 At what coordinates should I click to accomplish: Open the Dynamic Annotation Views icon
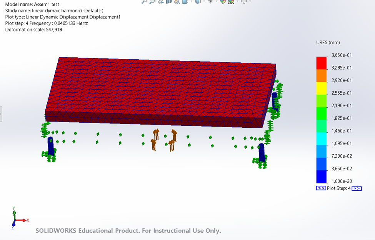click(x=177, y=2)
